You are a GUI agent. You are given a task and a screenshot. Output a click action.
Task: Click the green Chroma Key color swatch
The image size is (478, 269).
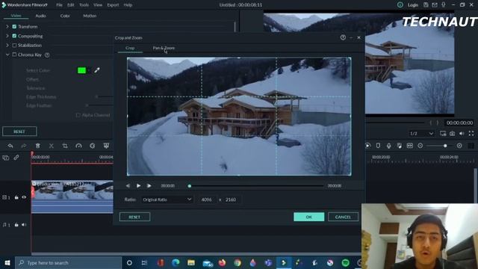[81, 70]
